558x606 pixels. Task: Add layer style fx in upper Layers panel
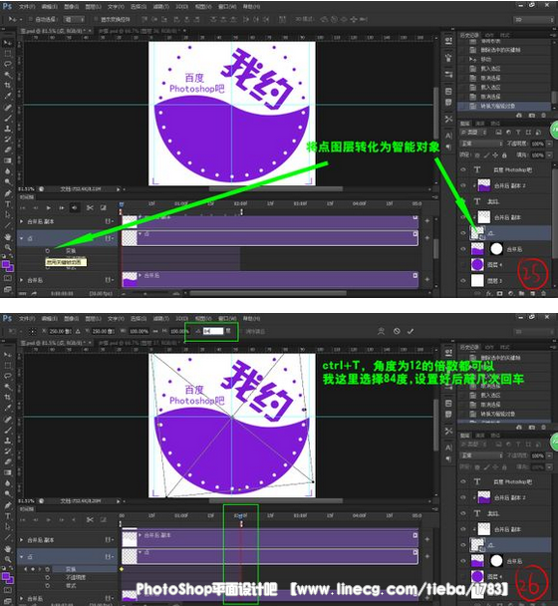coord(489,293)
